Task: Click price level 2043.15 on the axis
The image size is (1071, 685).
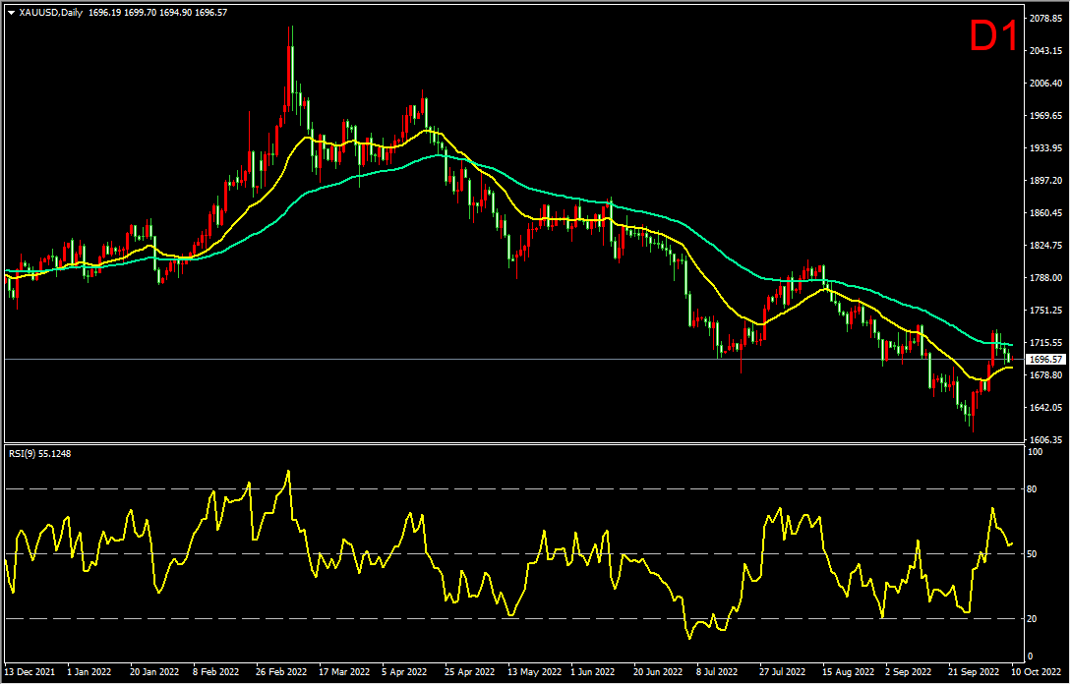Action: pyautogui.click(x=1045, y=50)
